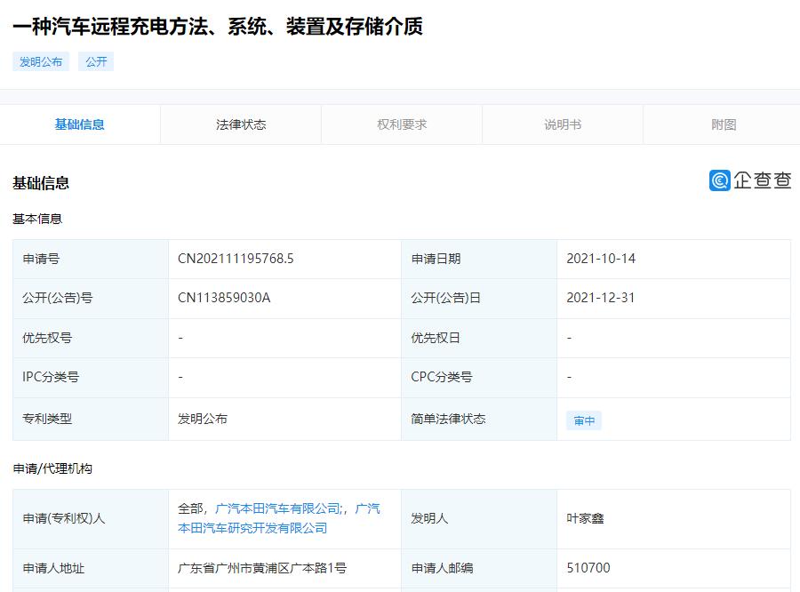Click the 优先权日 field label
800x592 pixels.
436,338
